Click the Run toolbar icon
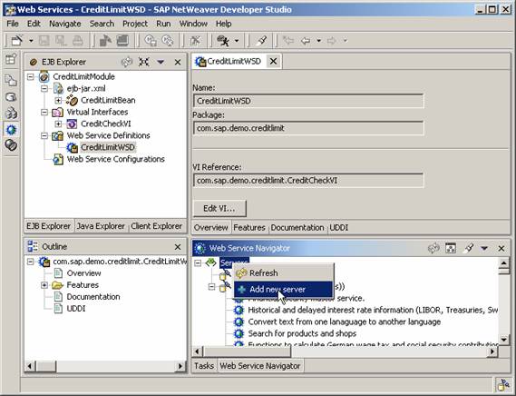Viewport: 516px width, 396px height. tap(223, 41)
